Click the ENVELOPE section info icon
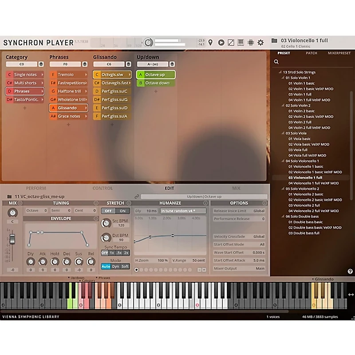The height and width of the screenshot is (355, 355). (96, 218)
